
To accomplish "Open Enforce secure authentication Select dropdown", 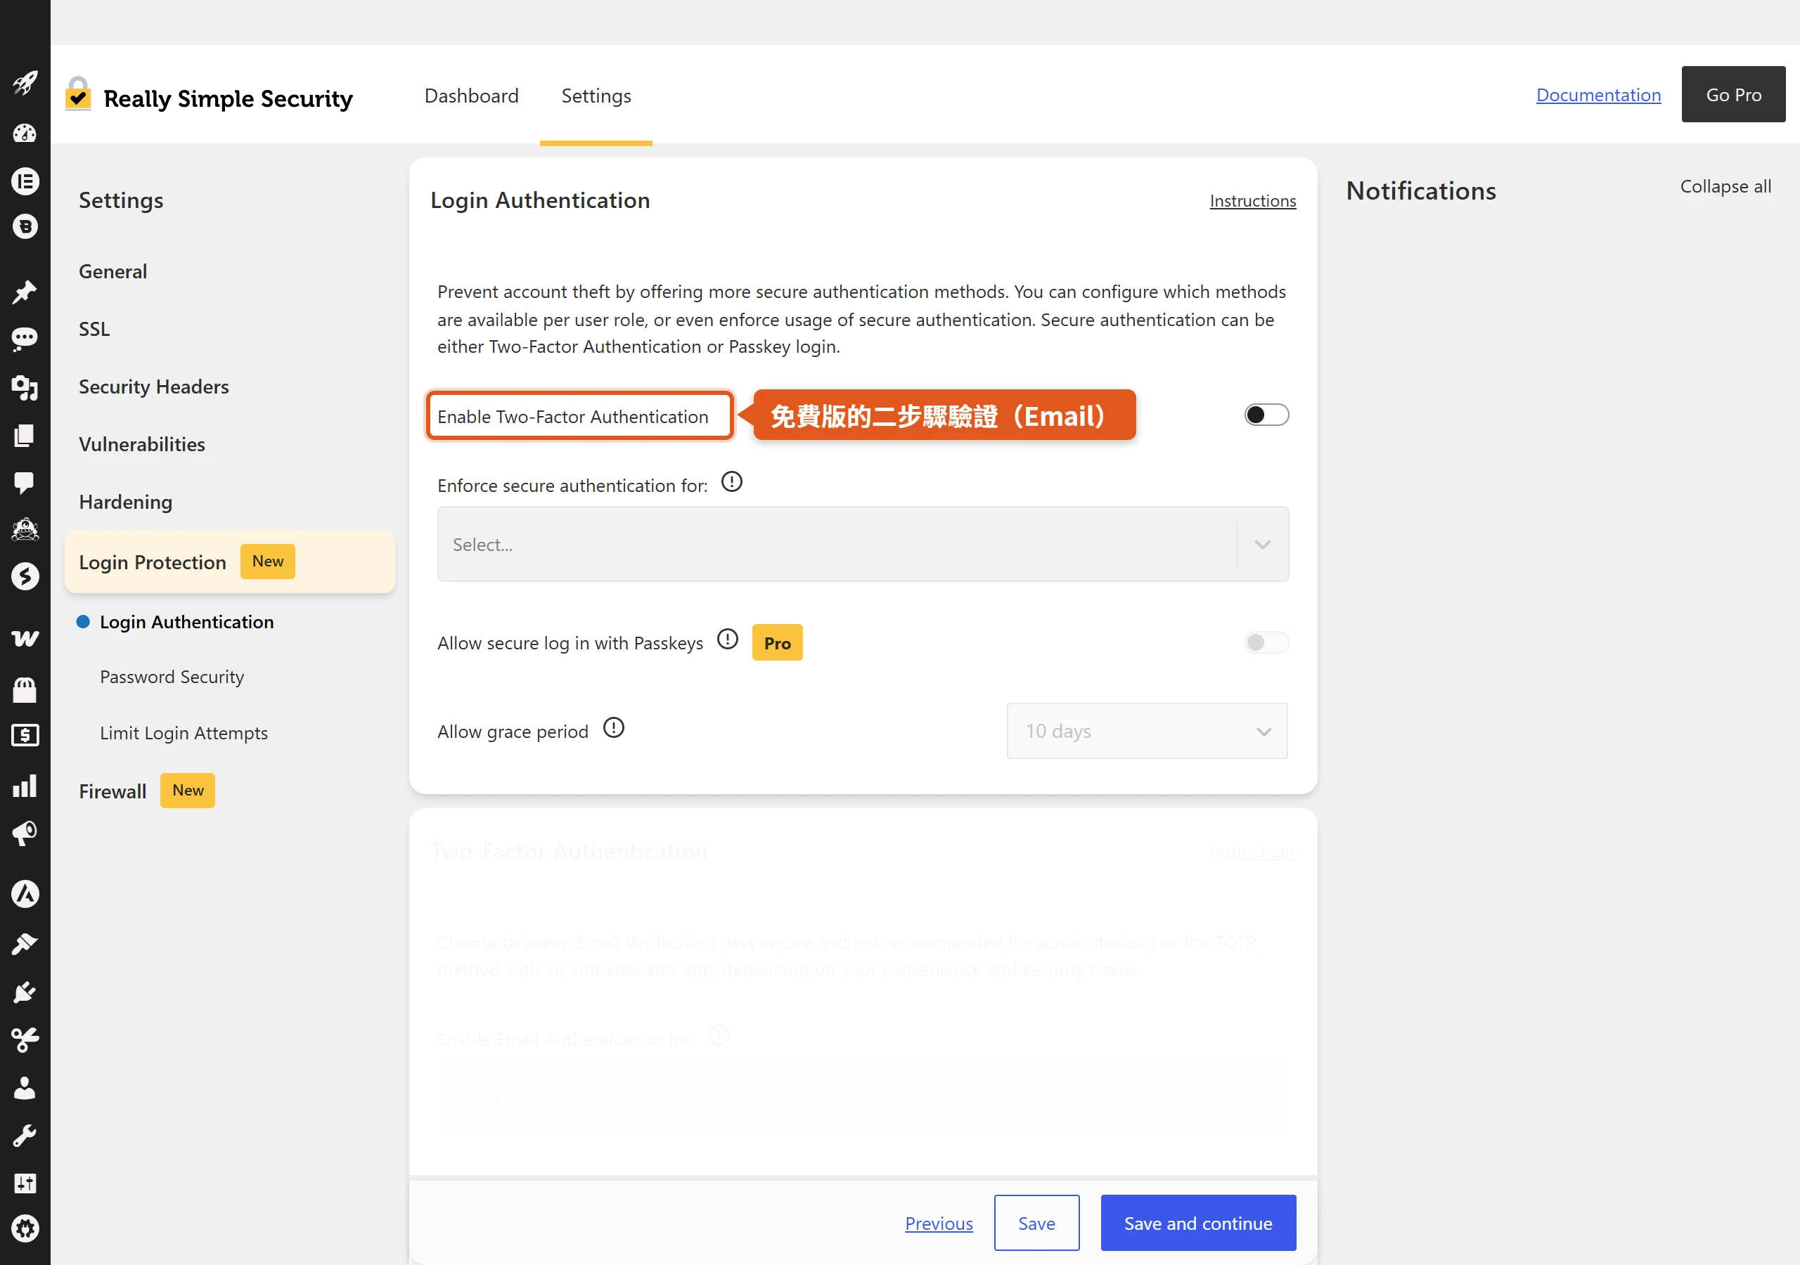I will 862,544.
